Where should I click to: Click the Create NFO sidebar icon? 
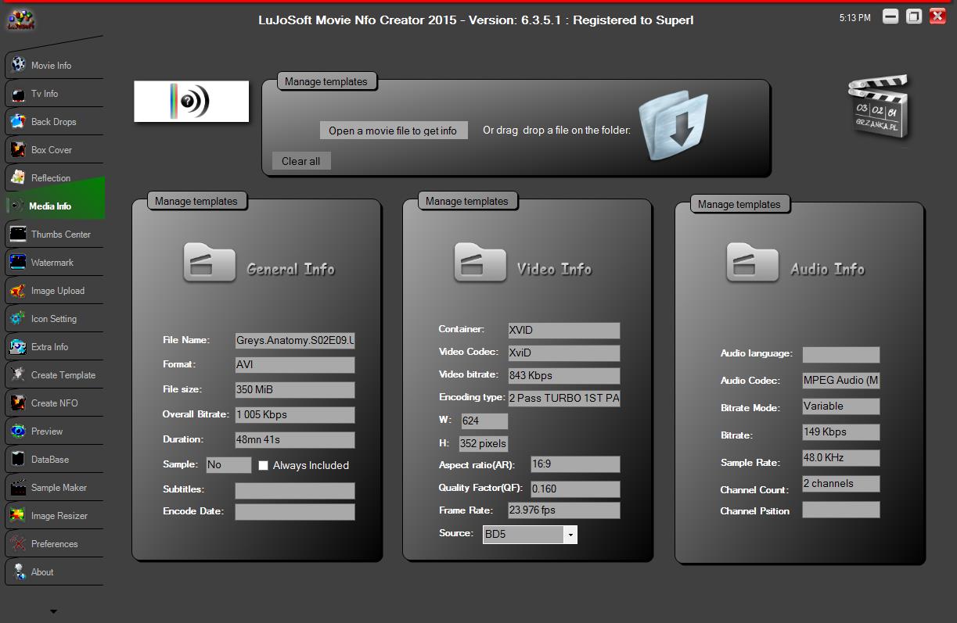pyautogui.click(x=18, y=403)
